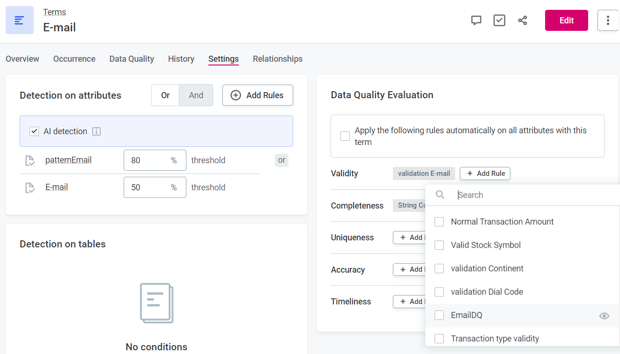Image resolution: width=620 pixels, height=354 pixels.
Task: Click the blue term icon next to E-mail title
Action: click(20, 20)
